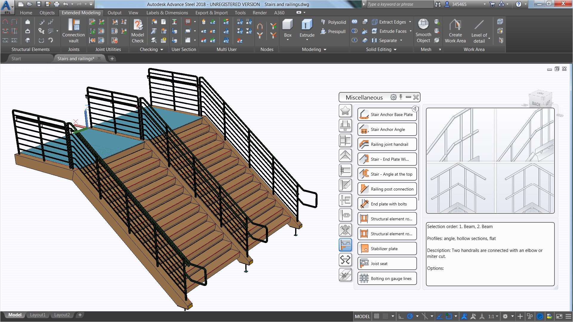Select the Railing Post Connection tool
This screenshot has width=573, height=322.
[386, 189]
